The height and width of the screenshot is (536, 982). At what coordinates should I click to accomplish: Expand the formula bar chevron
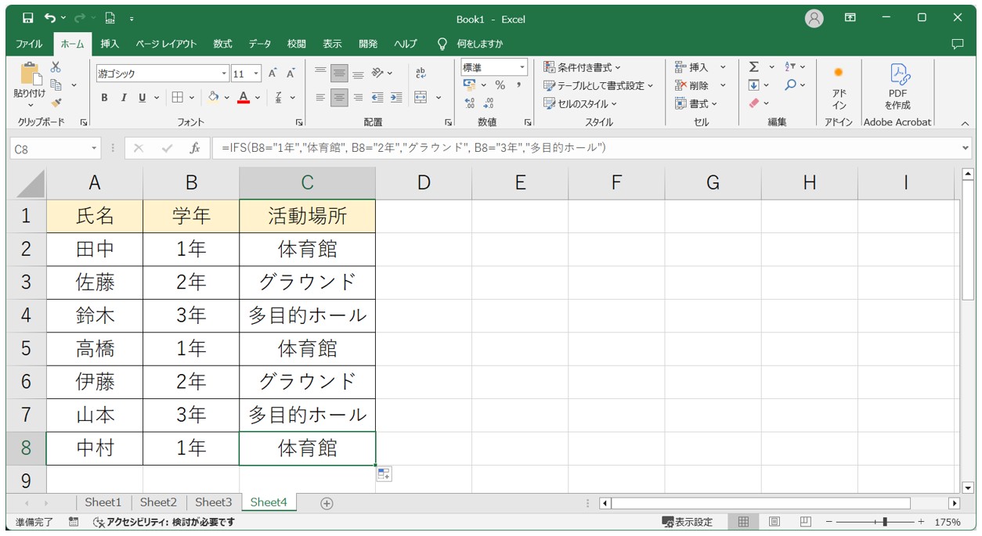pyautogui.click(x=966, y=148)
